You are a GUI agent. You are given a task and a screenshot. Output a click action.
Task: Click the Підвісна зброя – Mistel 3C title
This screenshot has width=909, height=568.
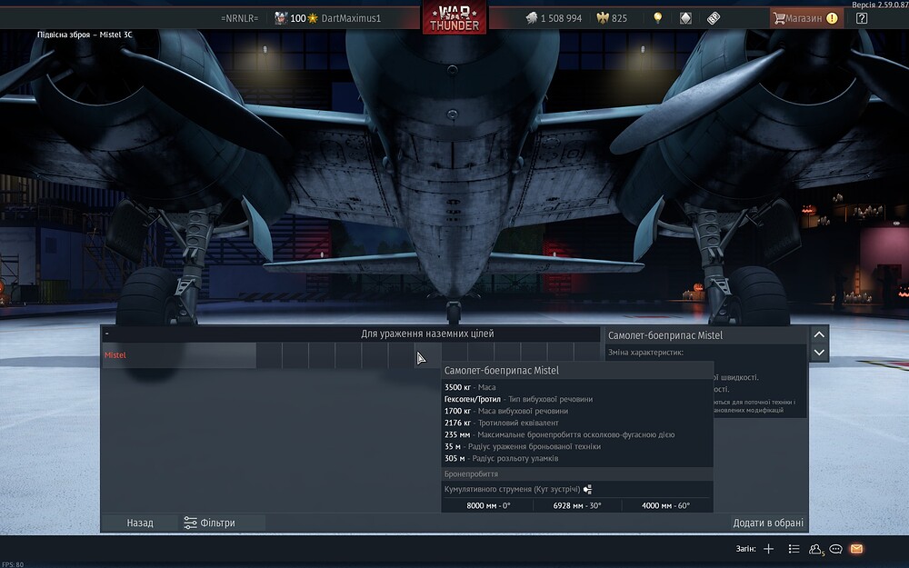click(x=85, y=35)
